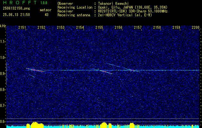Click the Receiver field label

point(65,11)
